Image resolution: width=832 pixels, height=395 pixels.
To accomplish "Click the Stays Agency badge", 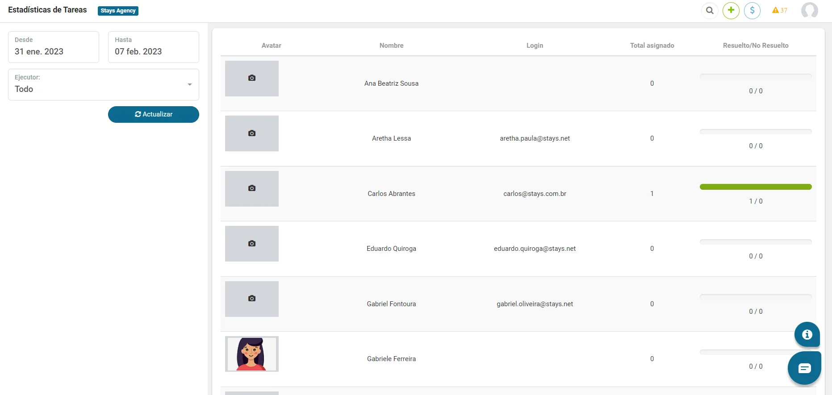I will [118, 11].
